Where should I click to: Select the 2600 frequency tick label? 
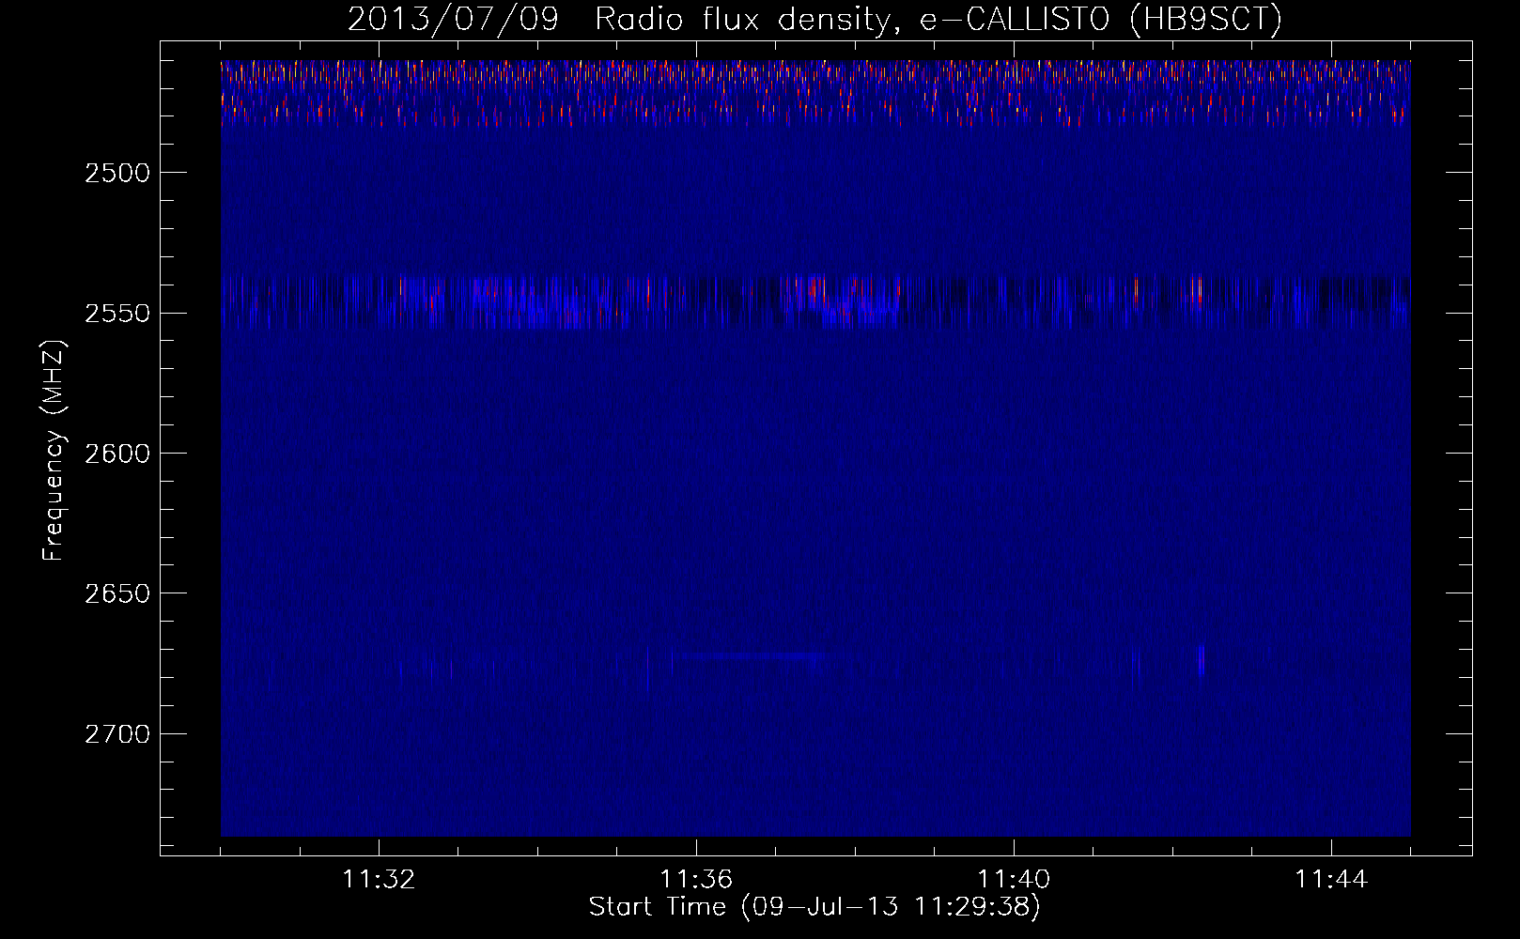(117, 454)
